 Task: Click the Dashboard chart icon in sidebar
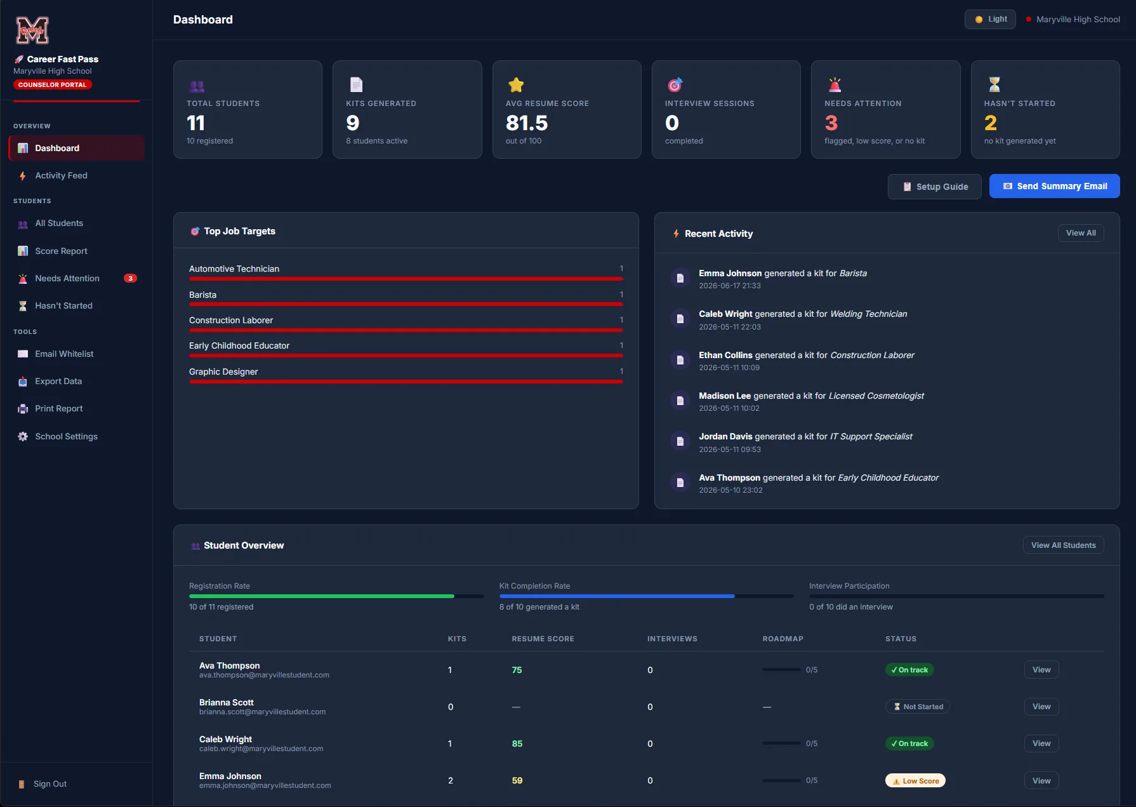[x=23, y=148]
